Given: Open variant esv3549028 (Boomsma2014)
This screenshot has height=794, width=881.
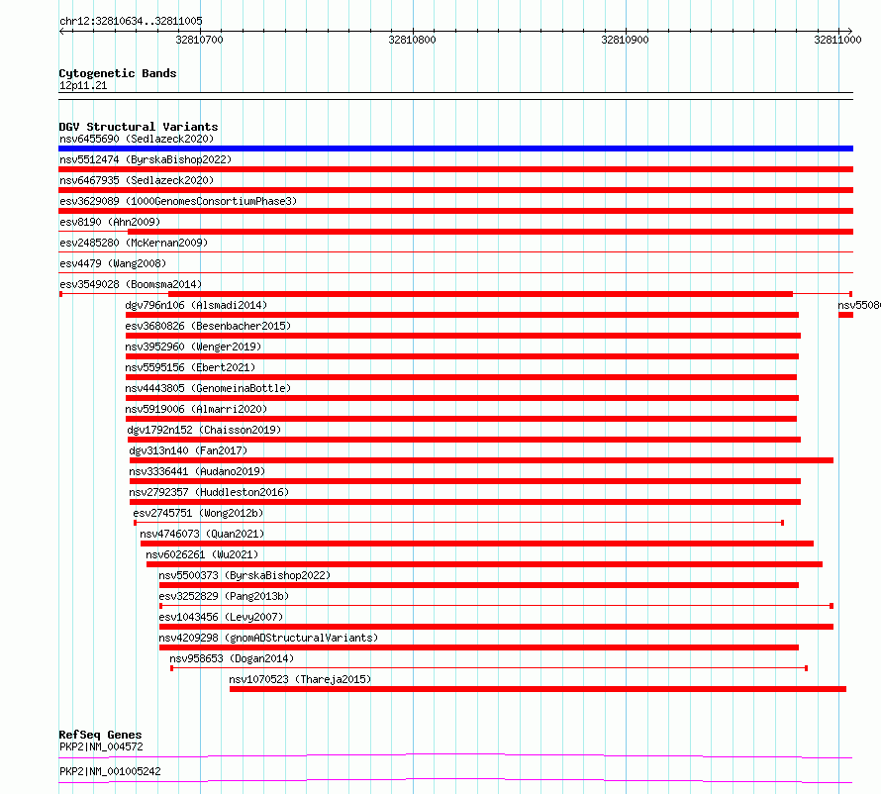Looking at the screenshot, I should (x=131, y=284).
